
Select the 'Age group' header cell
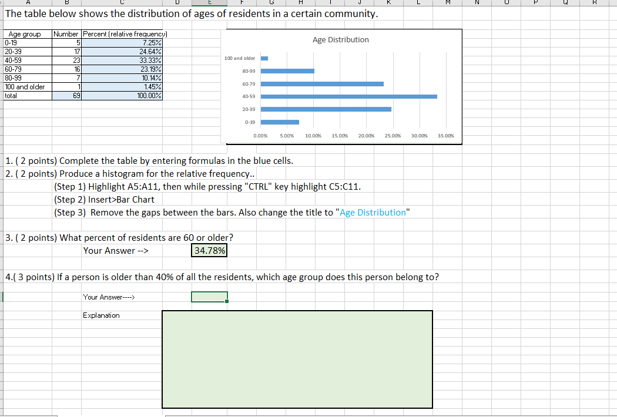point(28,34)
